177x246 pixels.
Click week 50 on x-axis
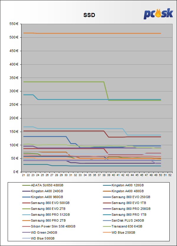[161, 175]
